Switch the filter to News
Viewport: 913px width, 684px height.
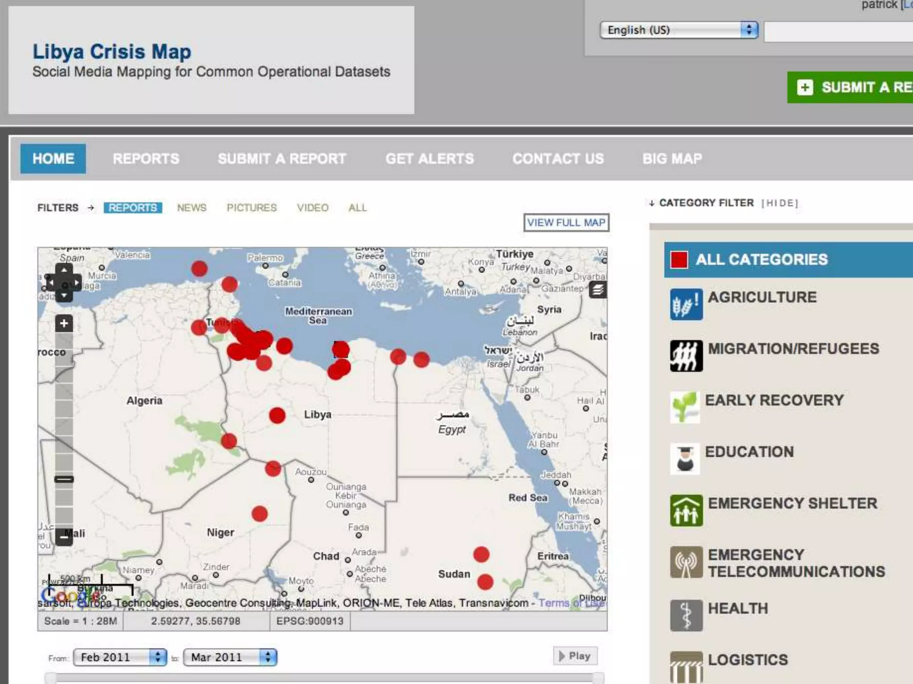click(192, 208)
